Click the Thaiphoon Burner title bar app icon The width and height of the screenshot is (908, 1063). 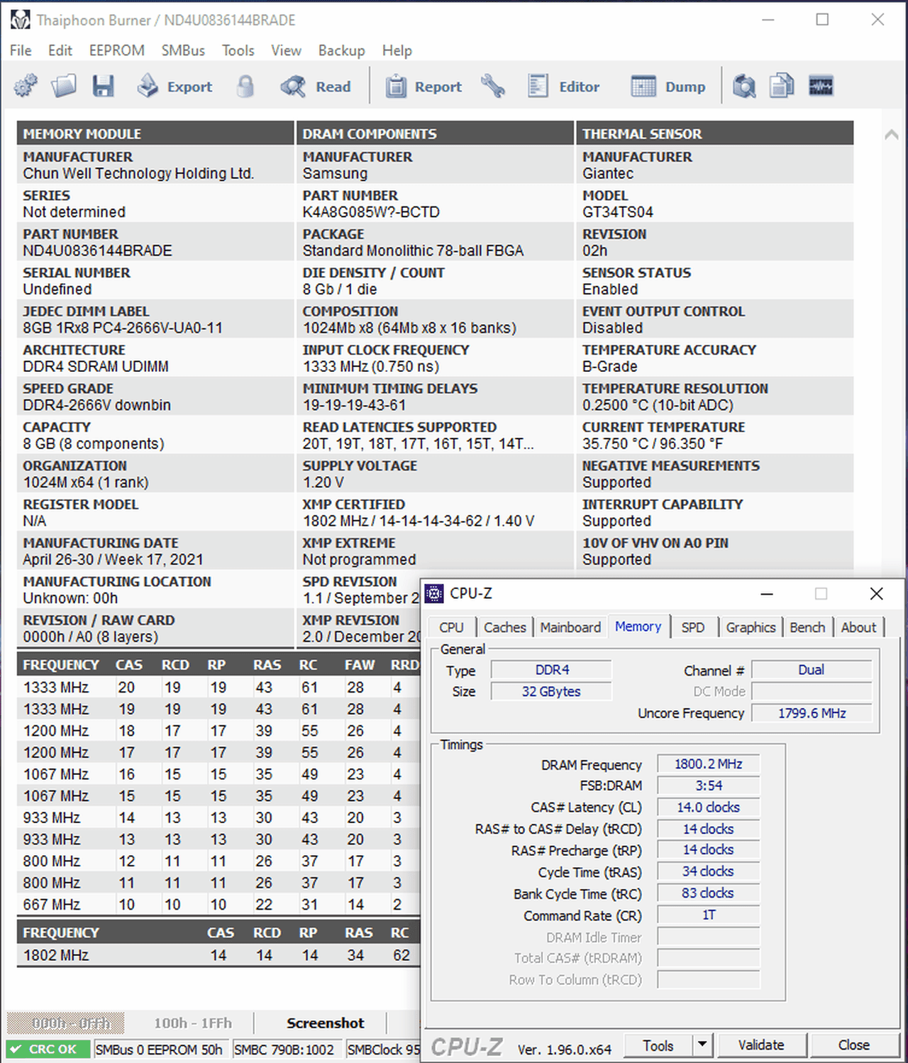click(x=20, y=20)
